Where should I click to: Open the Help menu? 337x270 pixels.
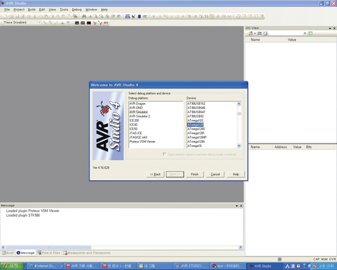[104, 10]
